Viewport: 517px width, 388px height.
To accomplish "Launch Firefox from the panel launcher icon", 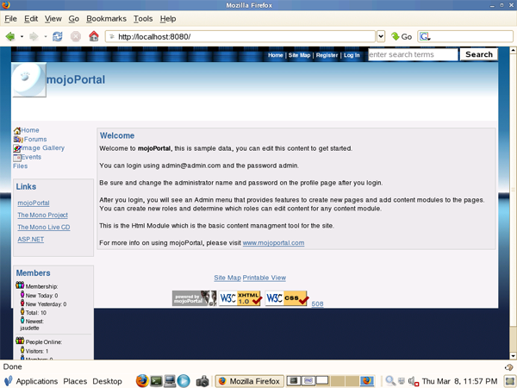I will [x=142, y=380].
